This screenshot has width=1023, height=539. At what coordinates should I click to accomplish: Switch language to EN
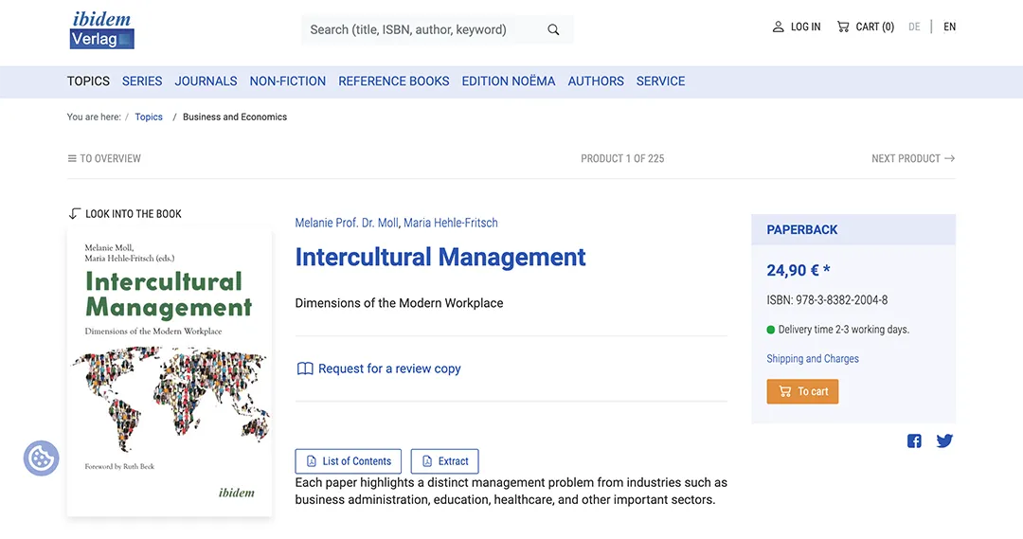tap(949, 27)
